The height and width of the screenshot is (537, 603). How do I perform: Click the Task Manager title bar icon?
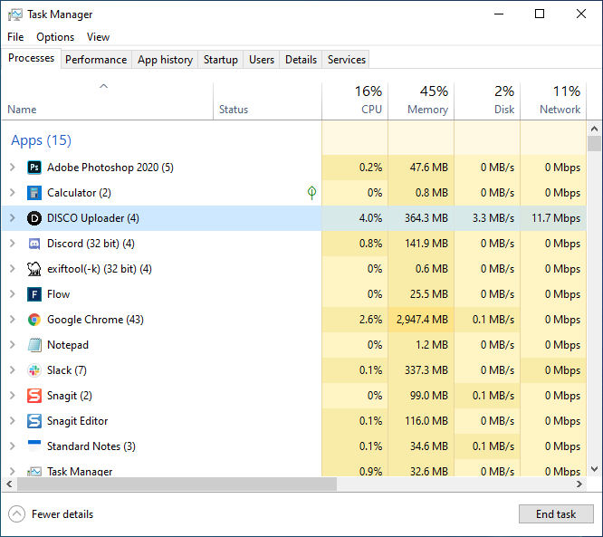tap(15, 14)
